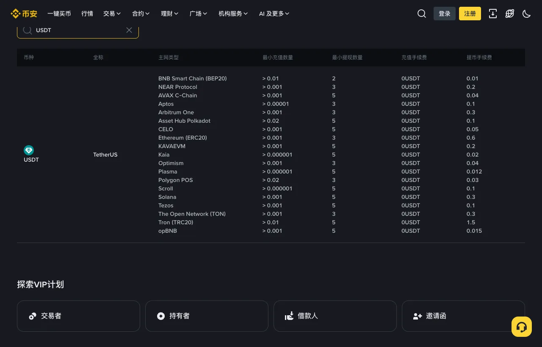Click the 登录 button
Viewport: 542px width, 347px height.
point(445,14)
